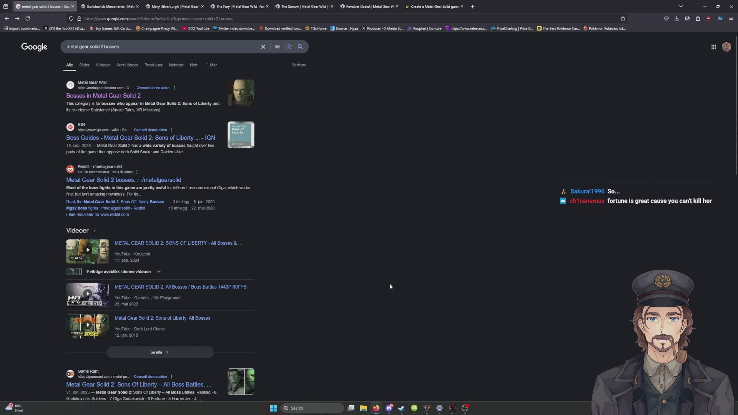Open the Kouteshi All Bosses video title

coord(178,243)
